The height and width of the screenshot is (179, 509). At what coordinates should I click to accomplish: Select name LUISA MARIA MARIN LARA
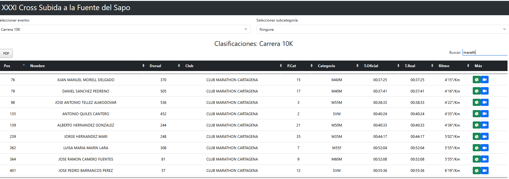pyautogui.click(x=86, y=148)
